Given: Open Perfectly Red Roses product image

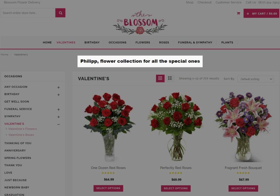Looking at the screenshot, I should [176, 127].
